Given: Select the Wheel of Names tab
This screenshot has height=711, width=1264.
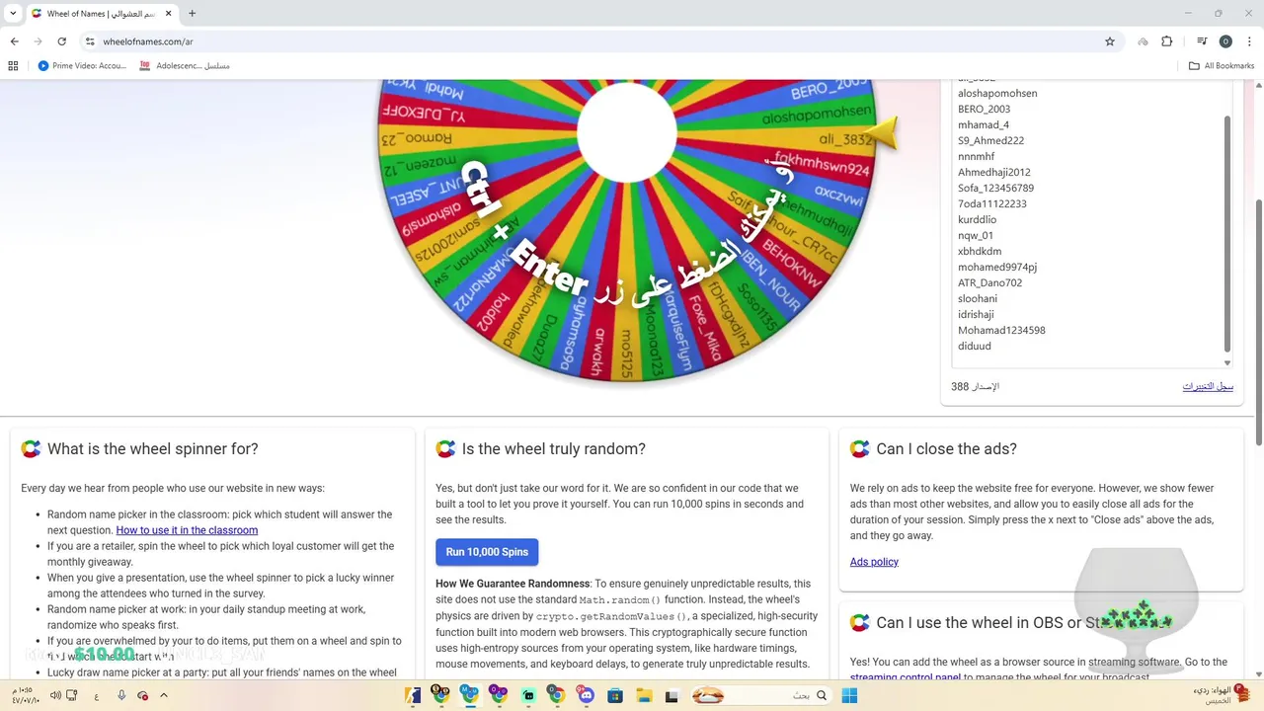Looking at the screenshot, I should [103, 14].
